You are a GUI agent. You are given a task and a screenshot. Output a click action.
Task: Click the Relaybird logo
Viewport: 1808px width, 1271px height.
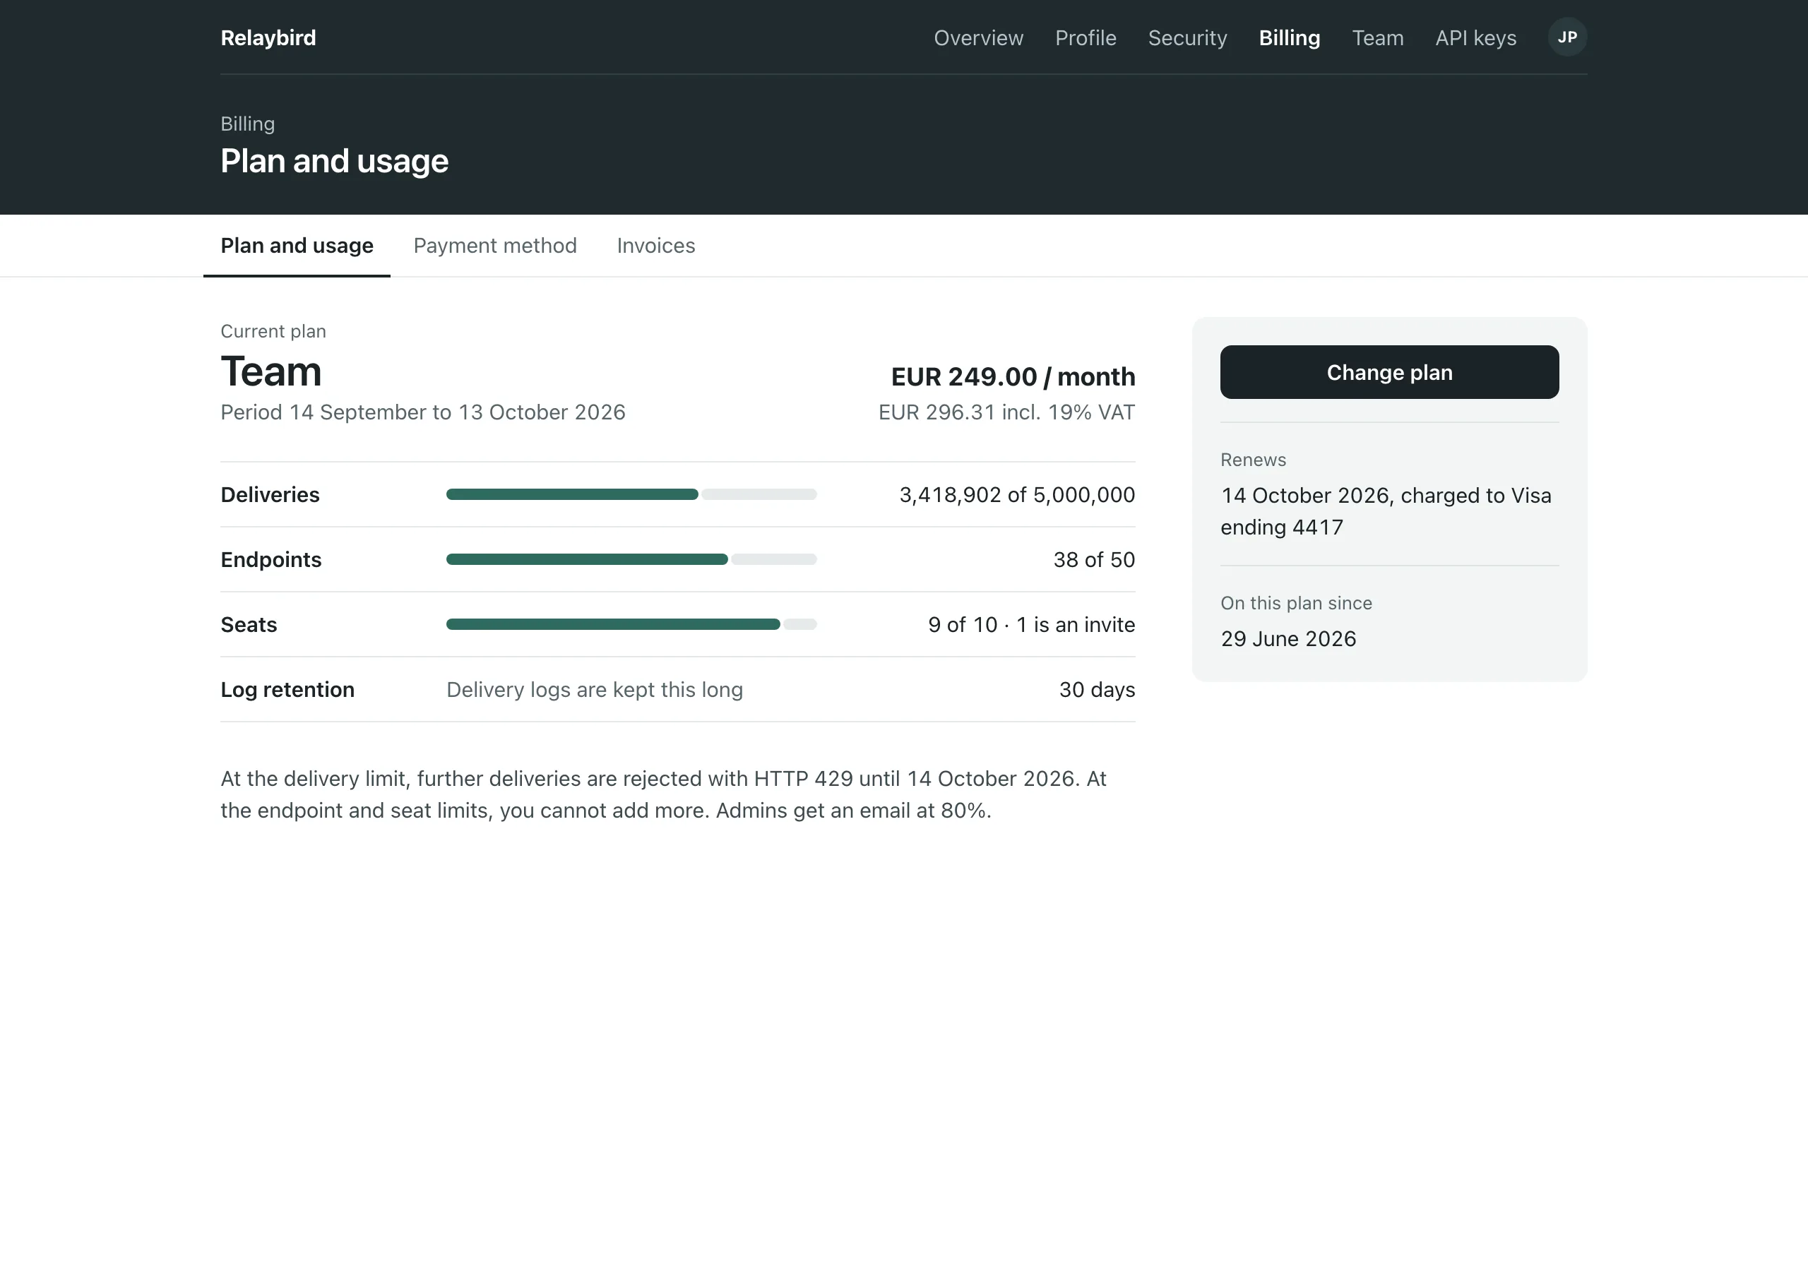pyautogui.click(x=268, y=38)
